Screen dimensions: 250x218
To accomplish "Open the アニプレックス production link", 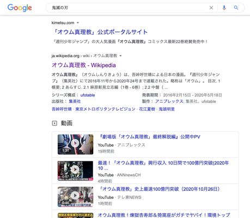I will [169, 101].
